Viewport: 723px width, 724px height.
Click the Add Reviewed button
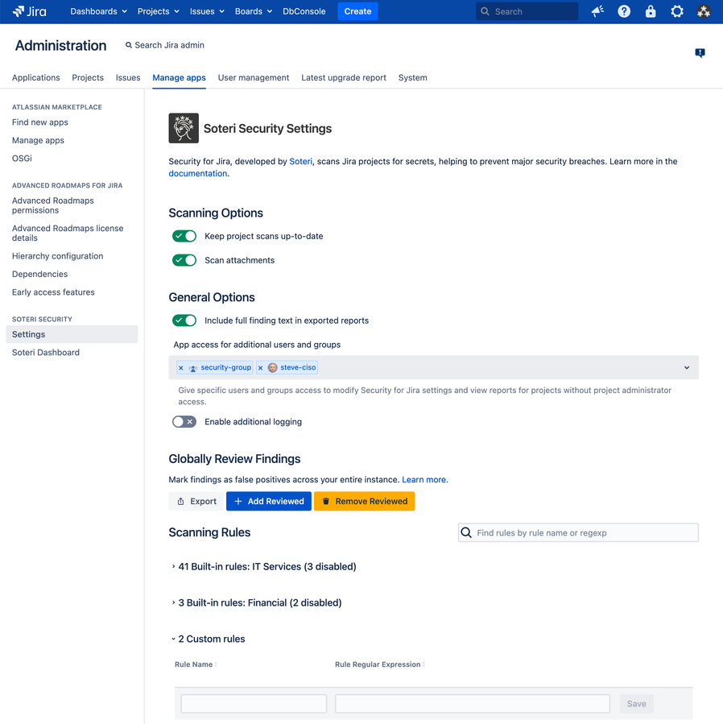click(x=269, y=501)
